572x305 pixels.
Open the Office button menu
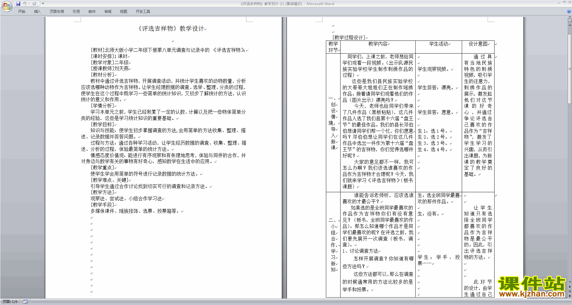click(x=7, y=6)
